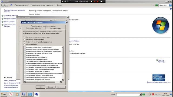Click Система breadcrumb in address bar

point(59,5)
